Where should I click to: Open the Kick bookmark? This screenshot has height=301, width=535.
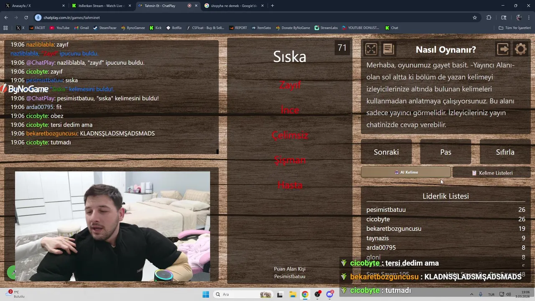tap(155, 28)
